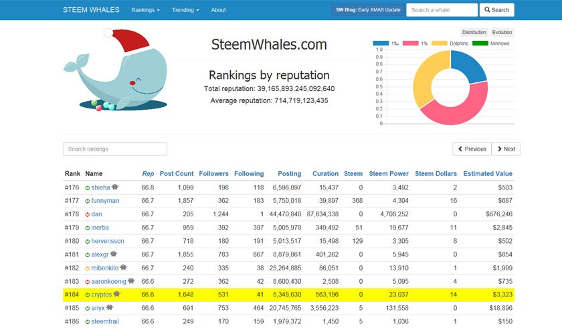Click the whale badge icon next to mibenkito
Image resolution: width=562 pixels, height=328 pixels.
123,267
